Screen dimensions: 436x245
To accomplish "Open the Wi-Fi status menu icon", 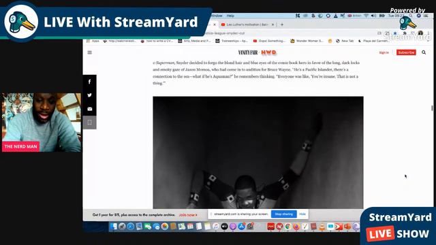I will click(x=367, y=16).
